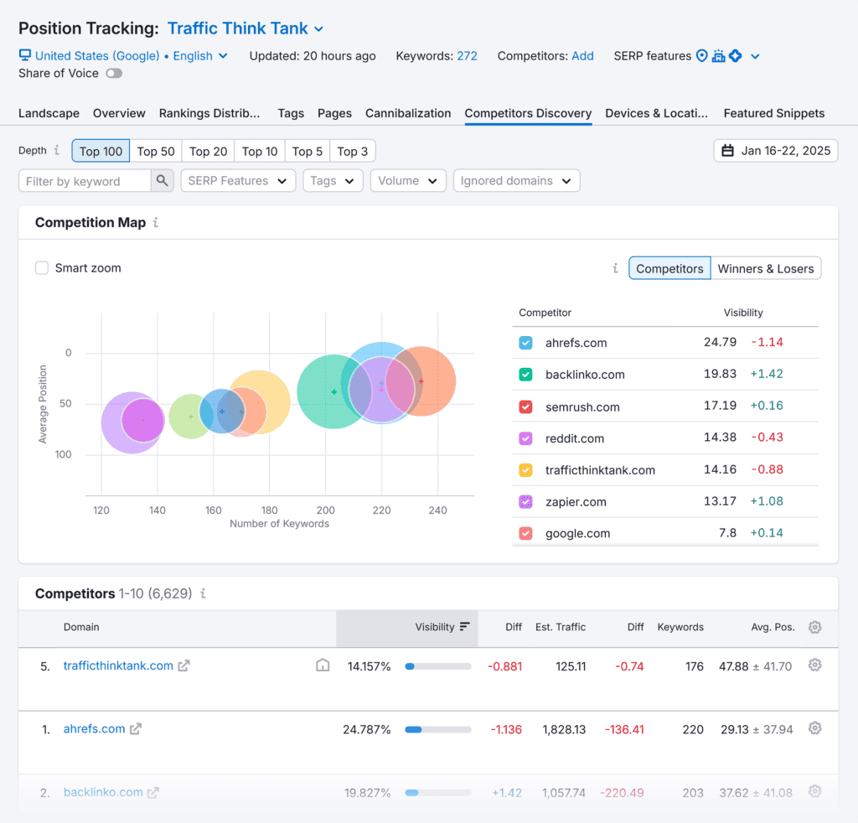858x823 pixels.
Task: Switch to the Cannibalization tab
Action: 408,113
